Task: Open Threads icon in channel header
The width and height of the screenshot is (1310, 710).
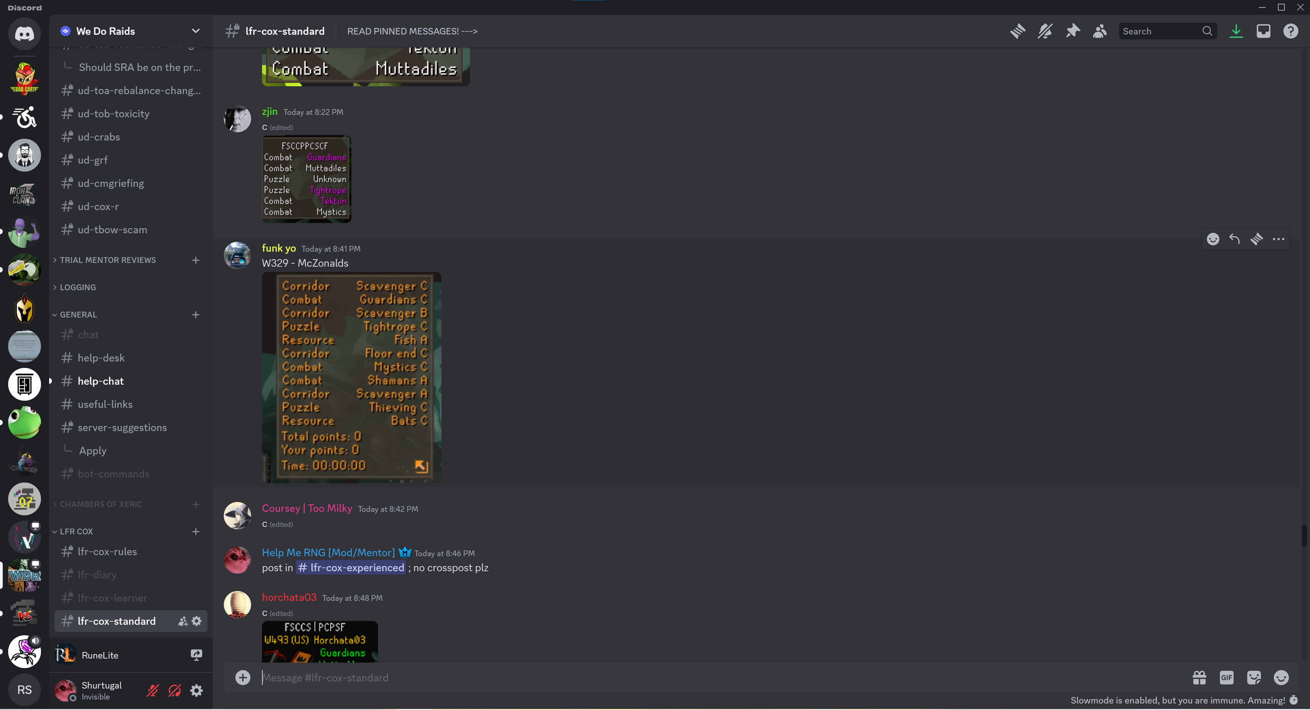Action: point(1018,31)
